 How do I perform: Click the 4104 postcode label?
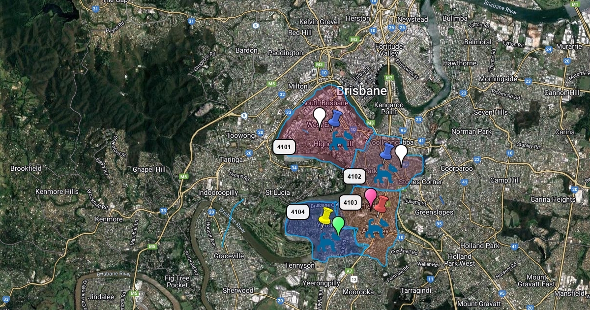[x=298, y=212]
